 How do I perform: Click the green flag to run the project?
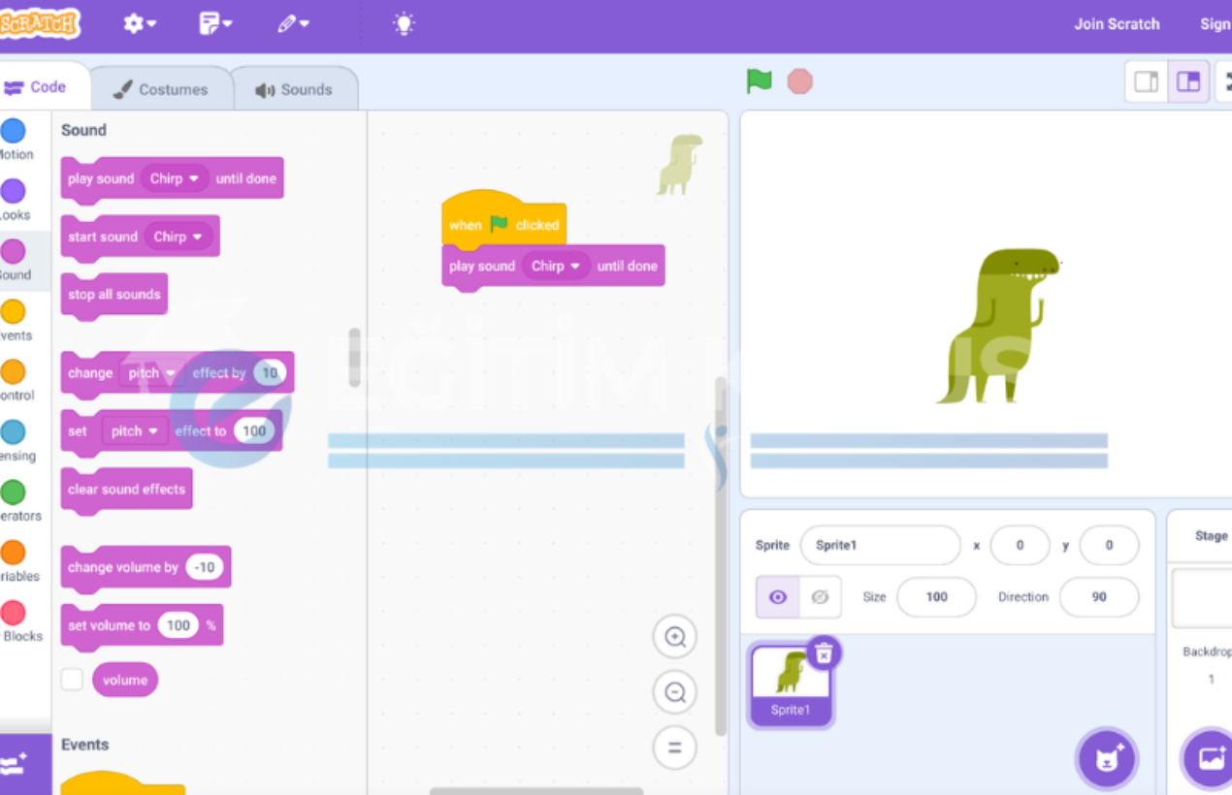click(x=760, y=81)
